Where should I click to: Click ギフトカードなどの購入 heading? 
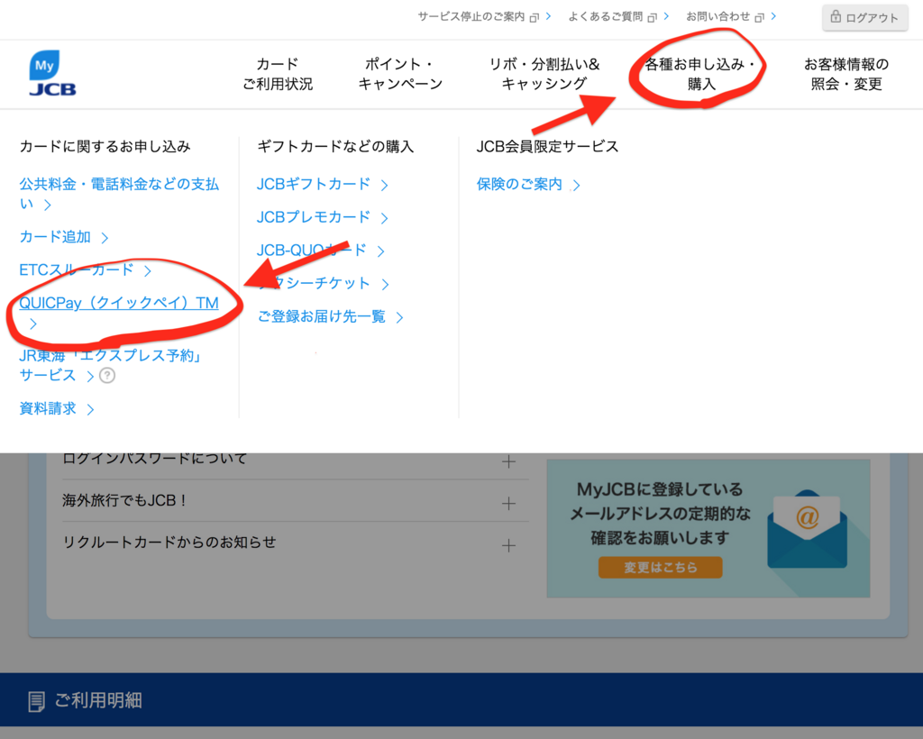point(335,146)
